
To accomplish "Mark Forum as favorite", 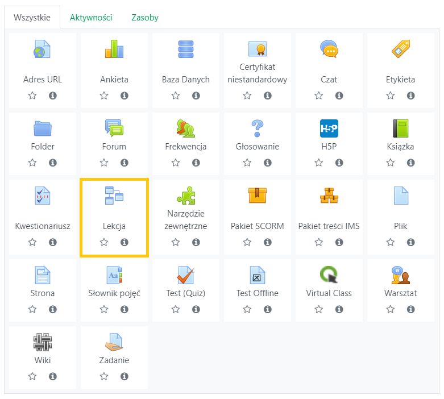I will tap(104, 163).
